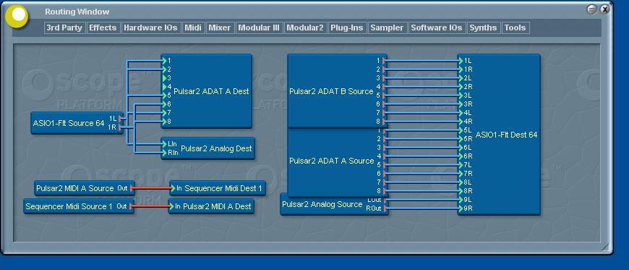The width and height of the screenshot is (629, 270).
Task: Minimize the Routing Window
Action: pyautogui.click(x=591, y=9)
